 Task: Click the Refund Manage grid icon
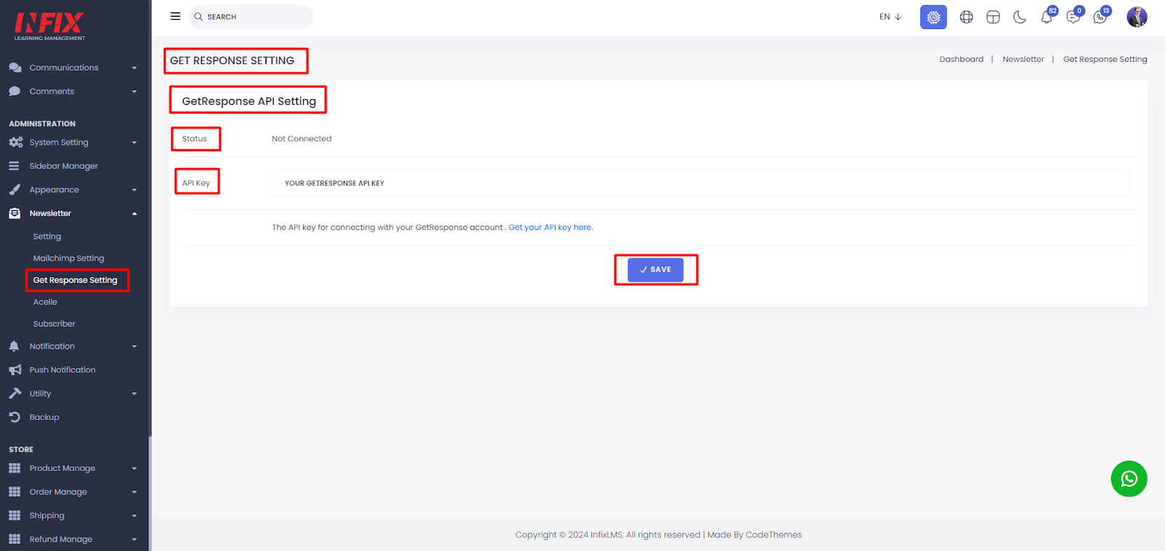[x=15, y=539]
